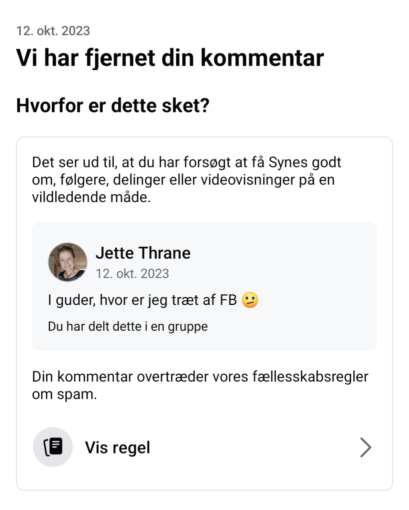
Task: Open the Vis regel chevron arrow
Action: click(365, 447)
